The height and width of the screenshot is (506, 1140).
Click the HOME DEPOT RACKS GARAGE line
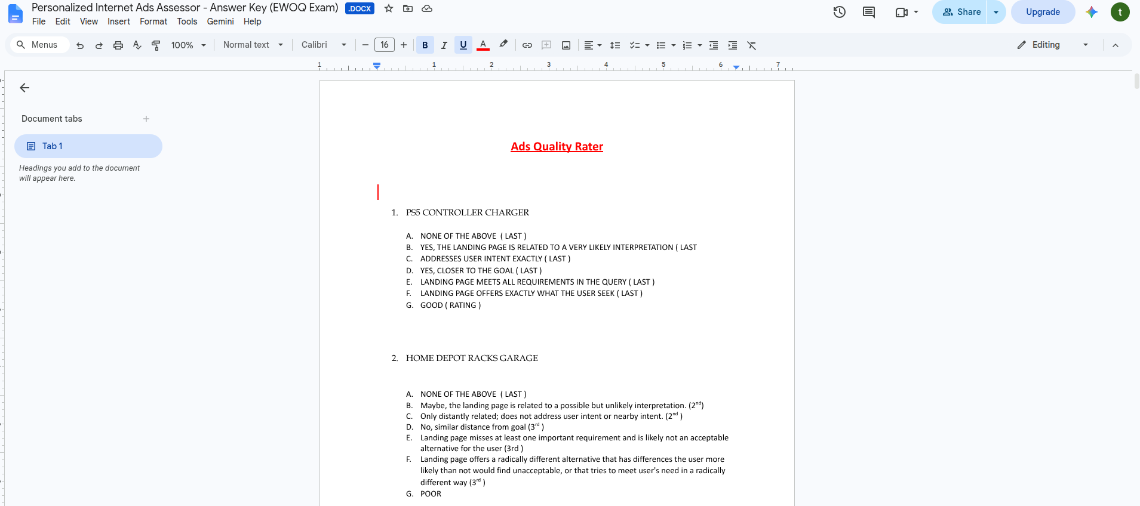point(472,358)
